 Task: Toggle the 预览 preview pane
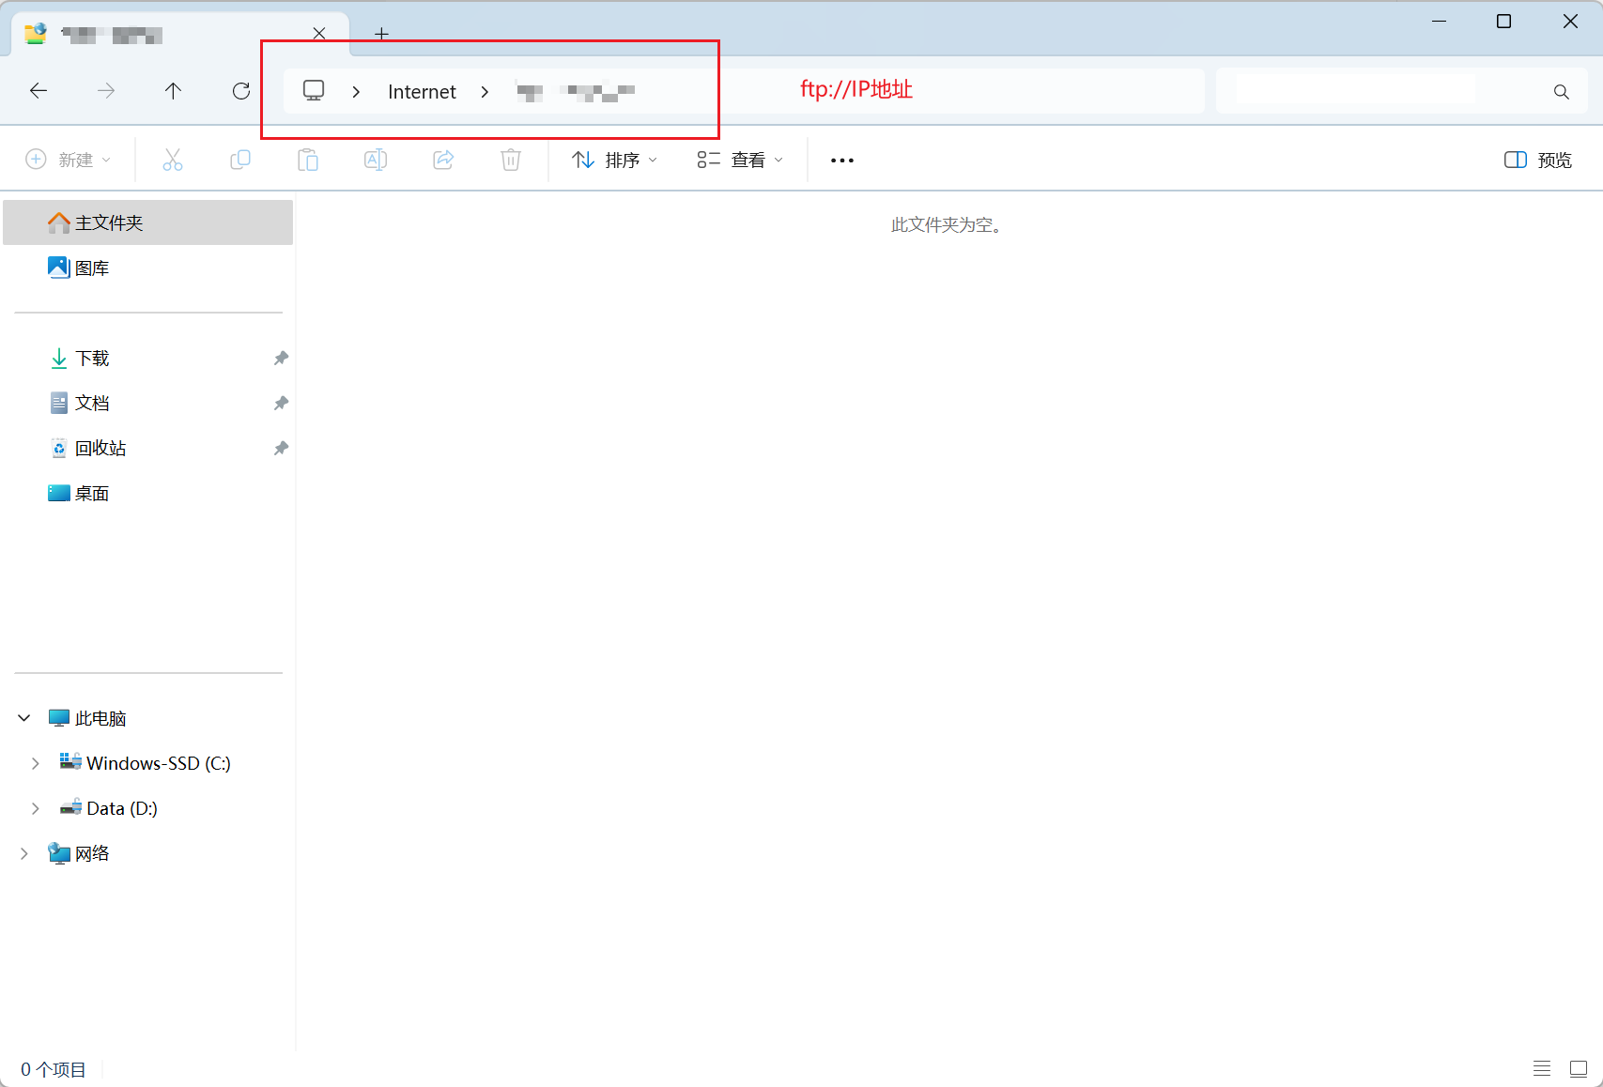tap(1538, 160)
